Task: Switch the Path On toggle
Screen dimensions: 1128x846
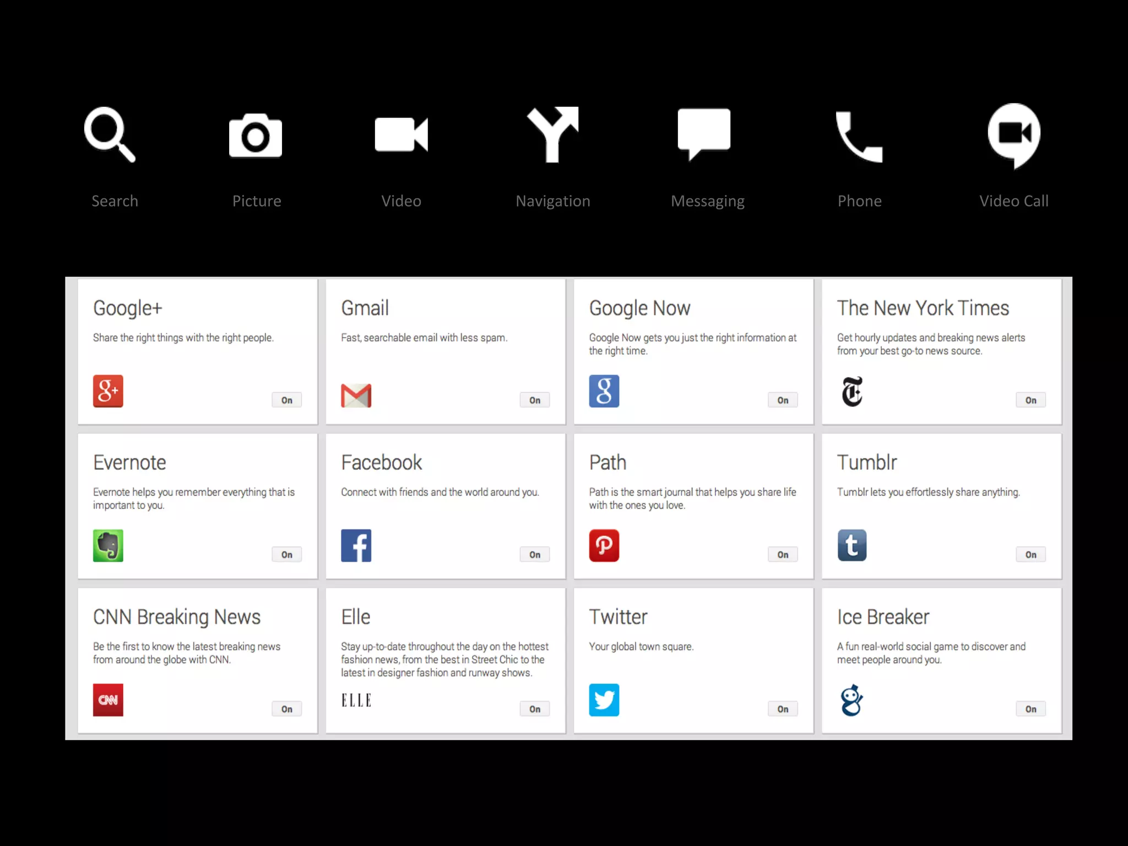Action: pos(783,554)
